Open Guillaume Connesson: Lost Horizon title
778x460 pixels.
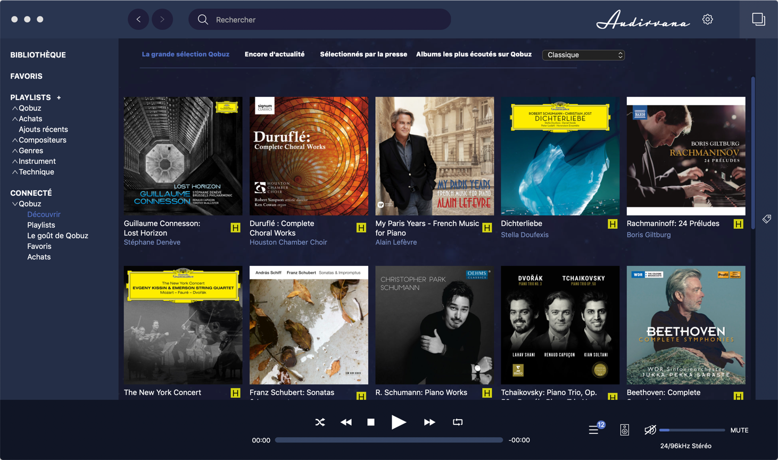162,228
